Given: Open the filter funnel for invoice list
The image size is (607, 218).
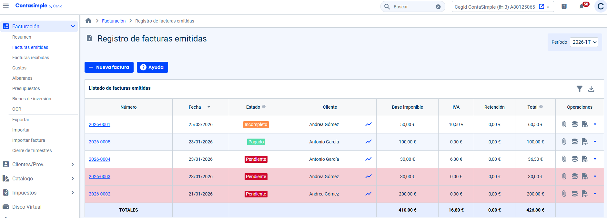Looking at the screenshot, I should click(579, 89).
